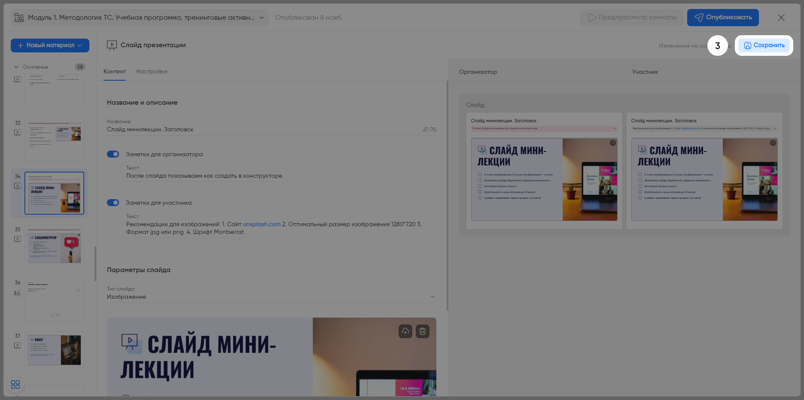The image size is (804, 400).
Task: Click the presentation icon beside 'Слайд презентации'
Action: click(112, 45)
